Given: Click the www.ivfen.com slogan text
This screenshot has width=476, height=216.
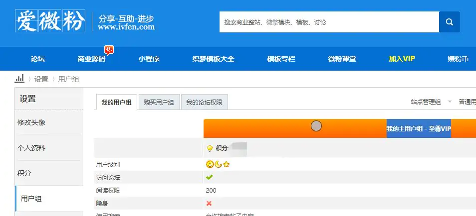Looking at the screenshot, I should 126,27.
